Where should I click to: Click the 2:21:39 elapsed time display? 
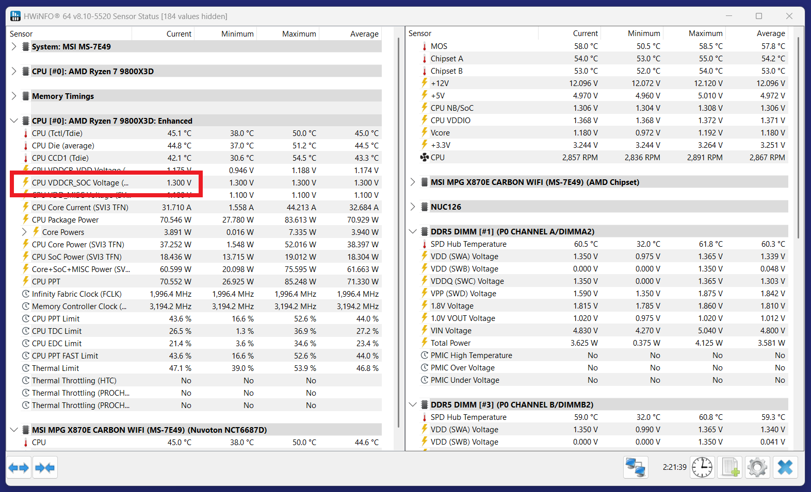(674, 467)
